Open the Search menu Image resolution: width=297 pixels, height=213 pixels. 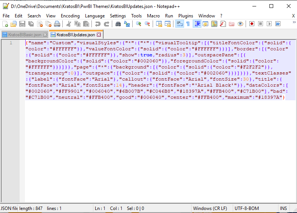click(34, 16)
